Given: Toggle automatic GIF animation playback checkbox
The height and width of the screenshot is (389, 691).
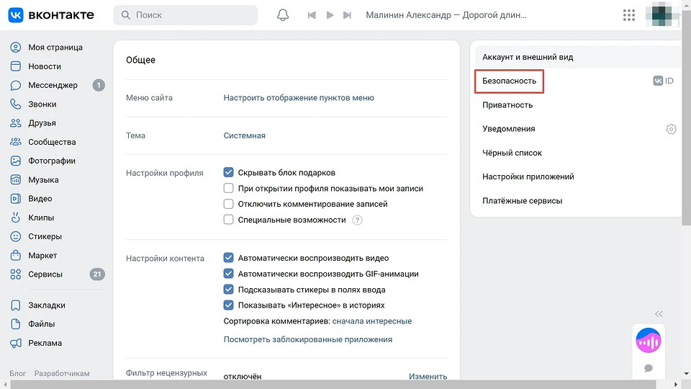Looking at the screenshot, I should 229,274.
